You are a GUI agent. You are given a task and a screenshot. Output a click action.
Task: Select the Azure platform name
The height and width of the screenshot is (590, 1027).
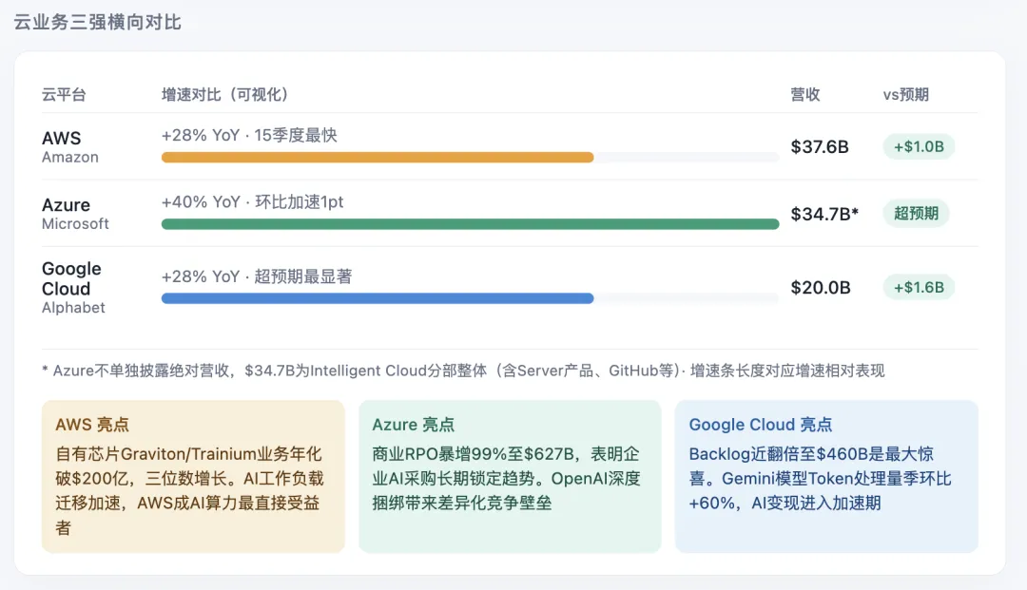pos(67,205)
